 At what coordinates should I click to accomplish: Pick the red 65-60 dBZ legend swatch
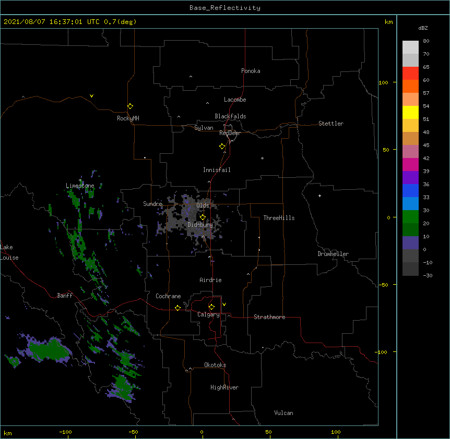pyautogui.click(x=410, y=74)
